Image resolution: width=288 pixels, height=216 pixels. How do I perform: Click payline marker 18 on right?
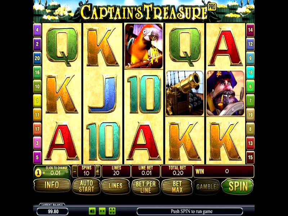250,72
